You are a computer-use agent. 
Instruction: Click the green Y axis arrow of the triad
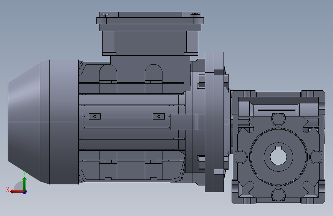(x=25, y=184)
